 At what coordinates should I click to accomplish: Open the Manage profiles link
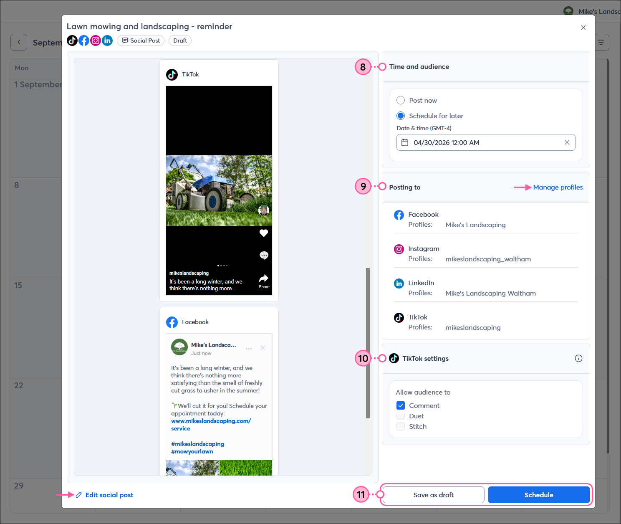coord(558,187)
